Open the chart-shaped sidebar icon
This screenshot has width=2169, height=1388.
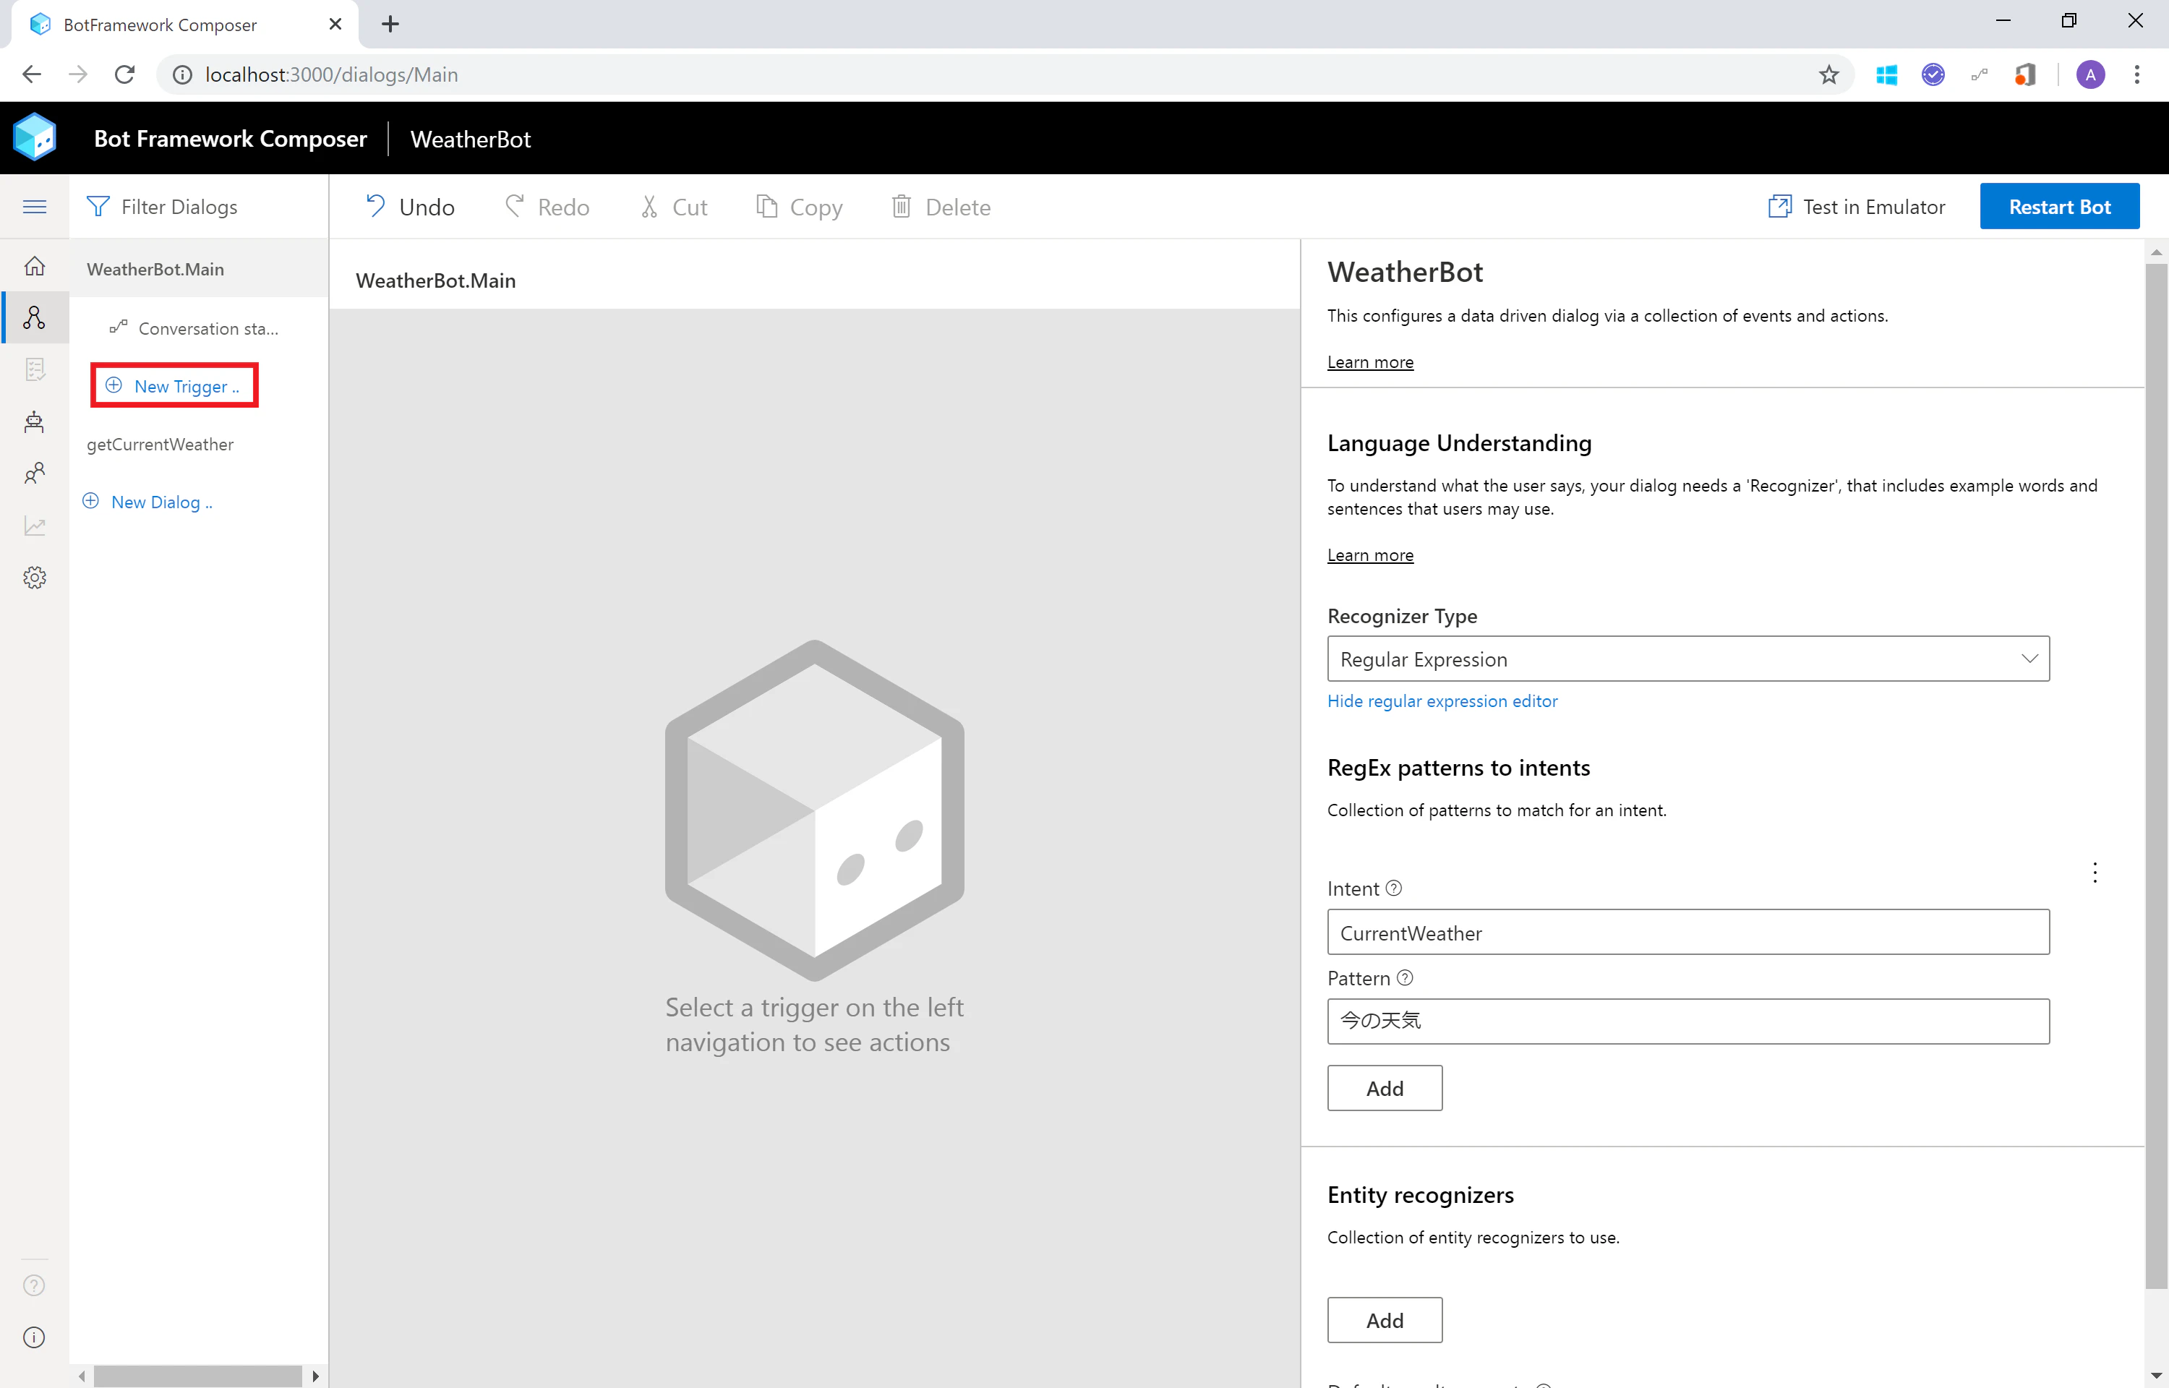(x=34, y=526)
